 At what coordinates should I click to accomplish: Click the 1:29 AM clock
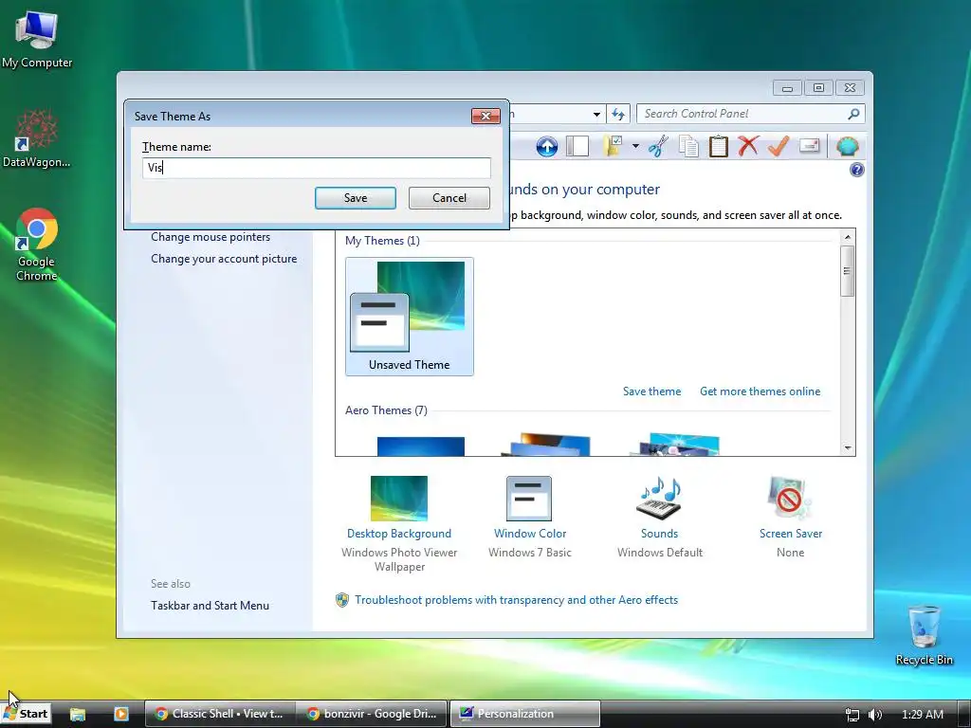(922, 715)
